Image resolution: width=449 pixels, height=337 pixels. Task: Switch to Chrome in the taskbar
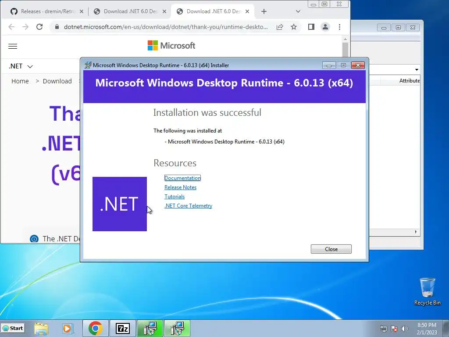[95, 328]
